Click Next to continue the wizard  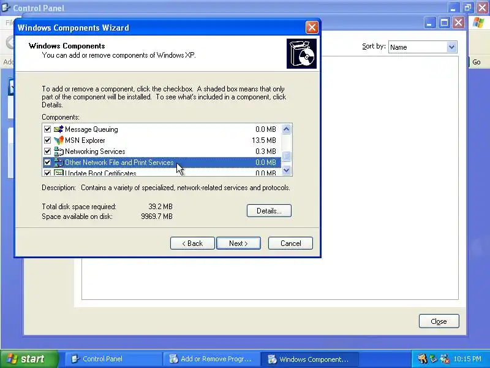pos(238,243)
